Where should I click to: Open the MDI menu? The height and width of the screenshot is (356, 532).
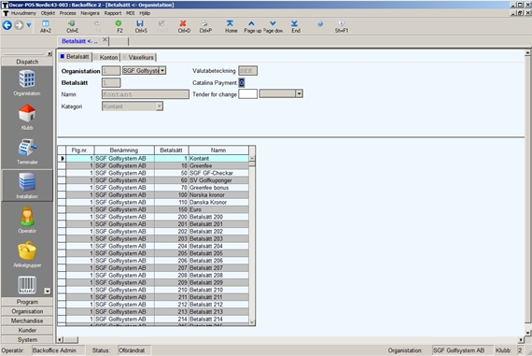(x=131, y=13)
